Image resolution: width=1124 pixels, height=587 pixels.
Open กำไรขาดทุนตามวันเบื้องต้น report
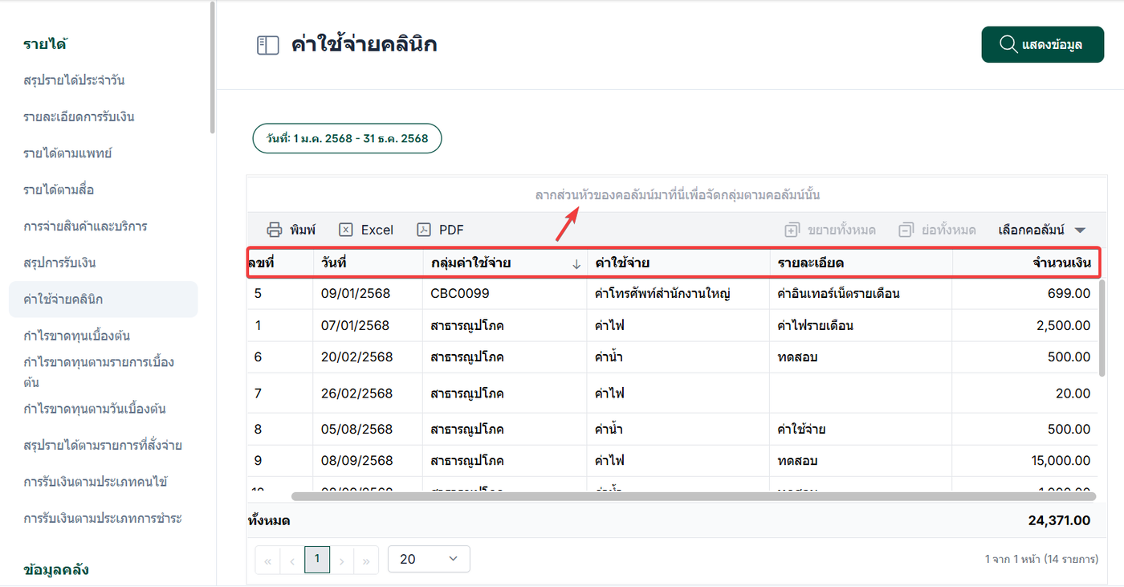(95, 409)
